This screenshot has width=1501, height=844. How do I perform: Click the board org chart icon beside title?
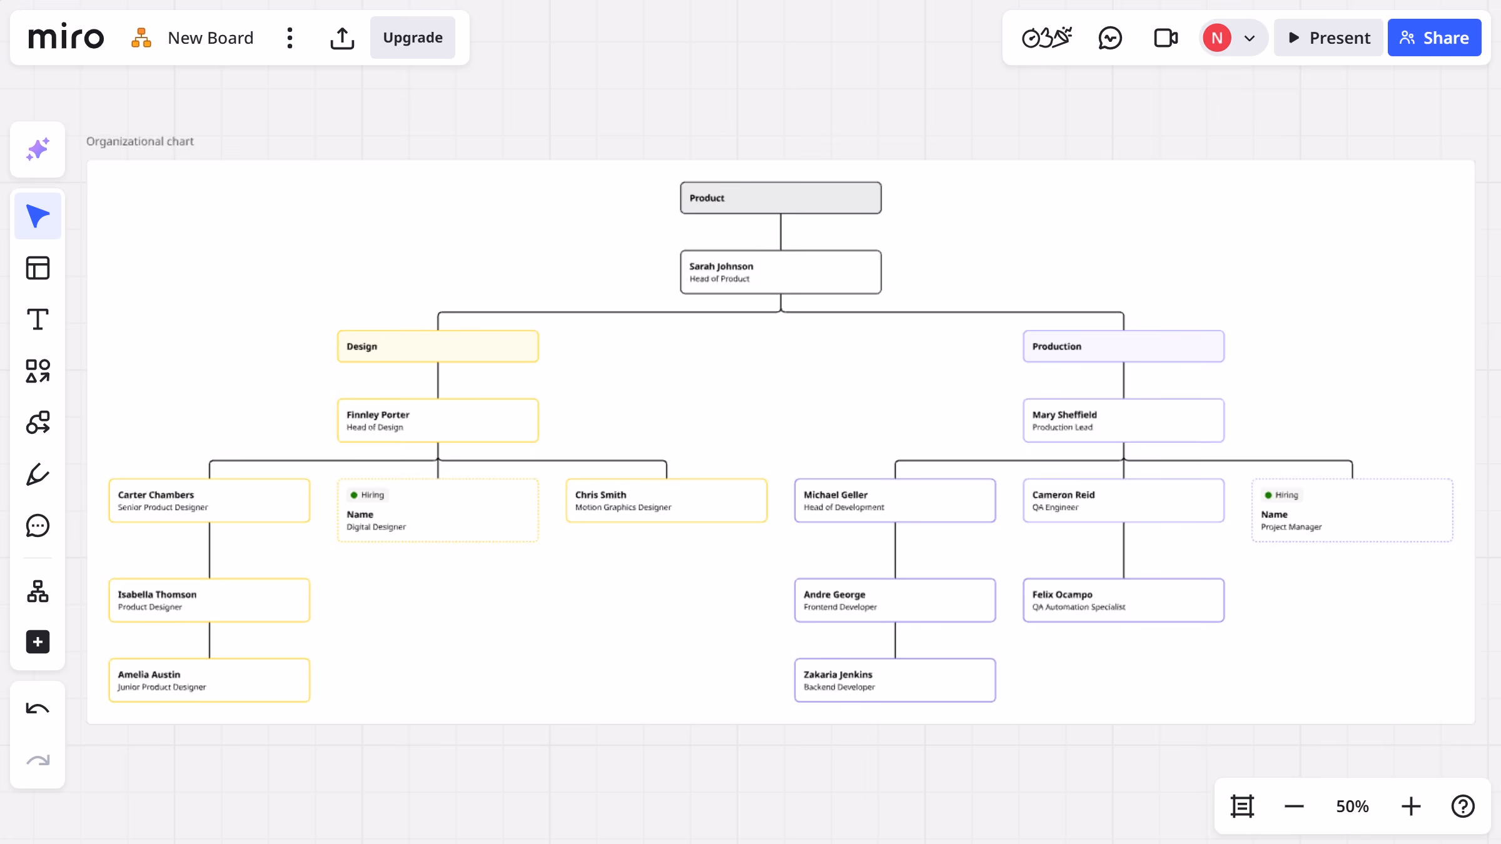(x=141, y=38)
